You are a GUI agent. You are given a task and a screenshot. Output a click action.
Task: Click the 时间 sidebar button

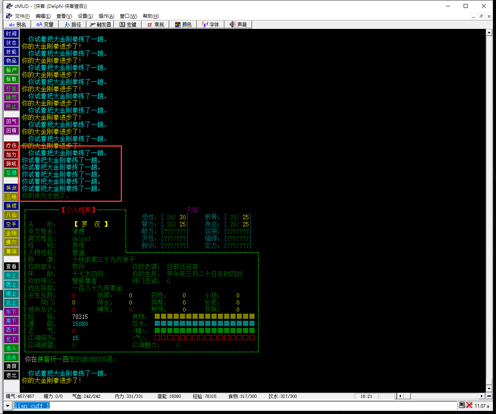point(11,34)
